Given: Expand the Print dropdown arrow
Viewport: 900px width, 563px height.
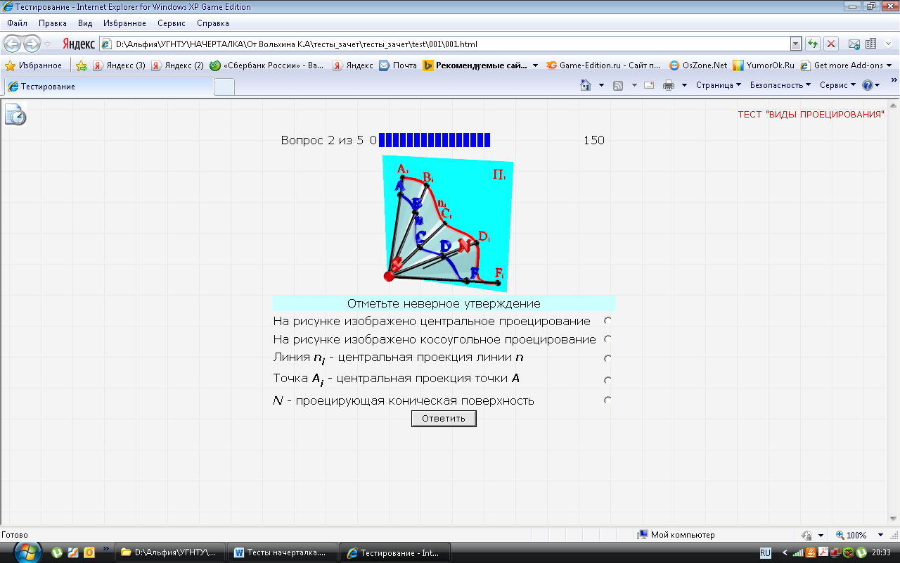Looking at the screenshot, I should [x=684, y=85].
